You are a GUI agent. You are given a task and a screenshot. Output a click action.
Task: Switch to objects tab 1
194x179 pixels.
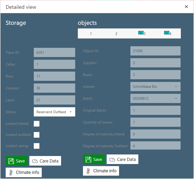(91, 34)
